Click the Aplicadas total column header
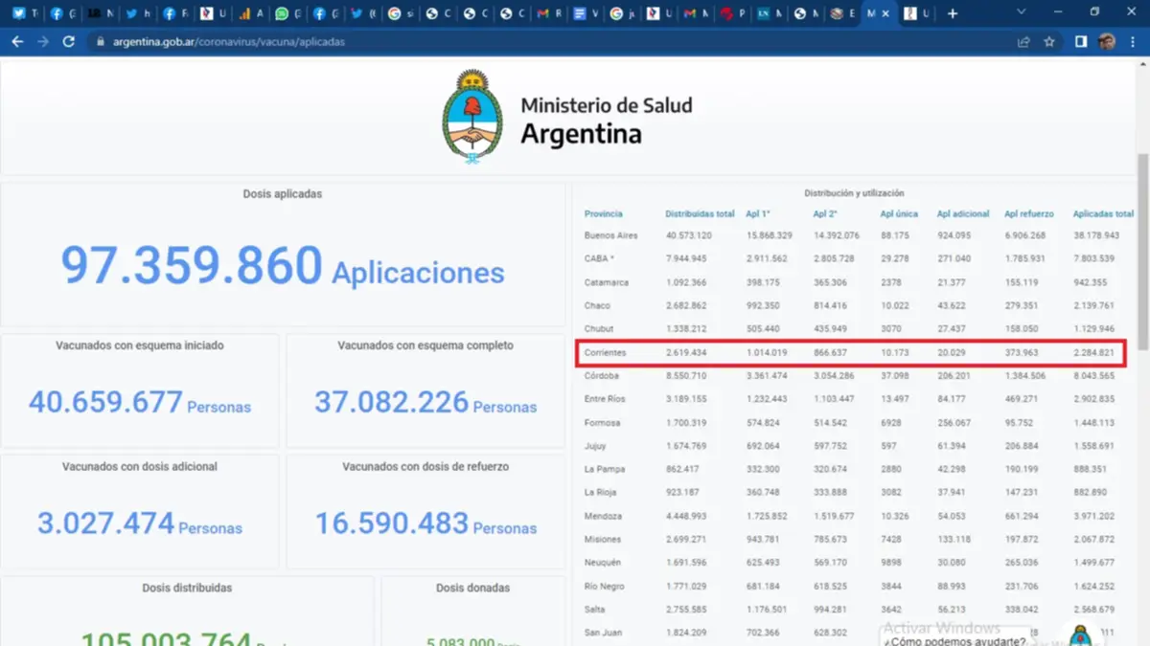The width and height of the screenshot is (1150, 646). click(x=1103, y=213)
